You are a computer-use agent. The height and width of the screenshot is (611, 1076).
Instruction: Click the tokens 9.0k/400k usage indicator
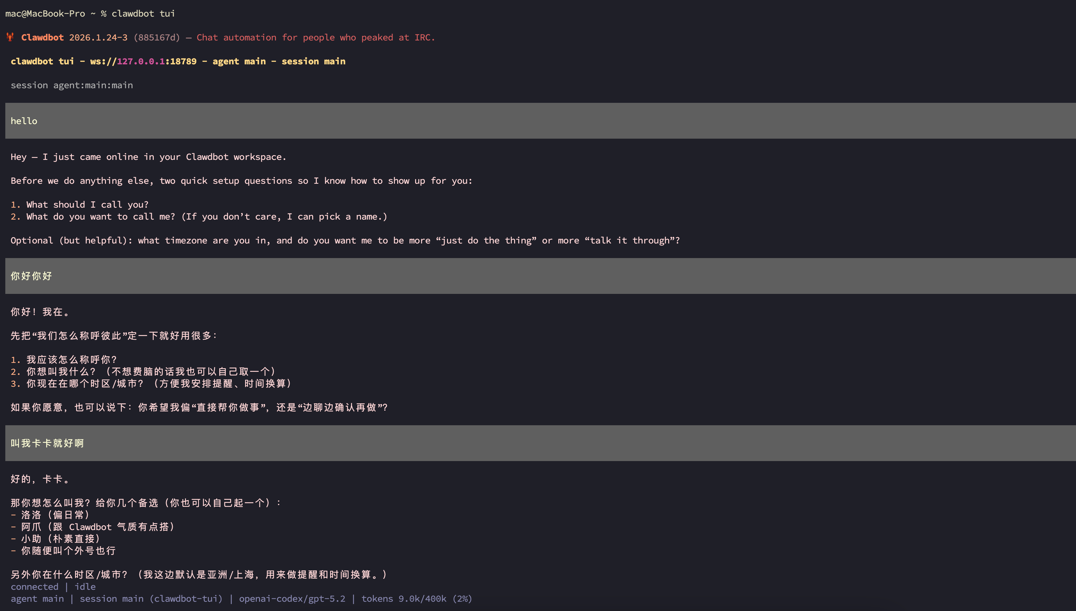pyautogui.click(x=416, y=599)
